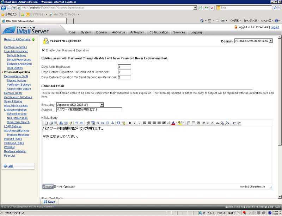Switch editor to HTML mode
This screenshot has height=216, width=282.
pyautogui.click(x=58, y=186)
